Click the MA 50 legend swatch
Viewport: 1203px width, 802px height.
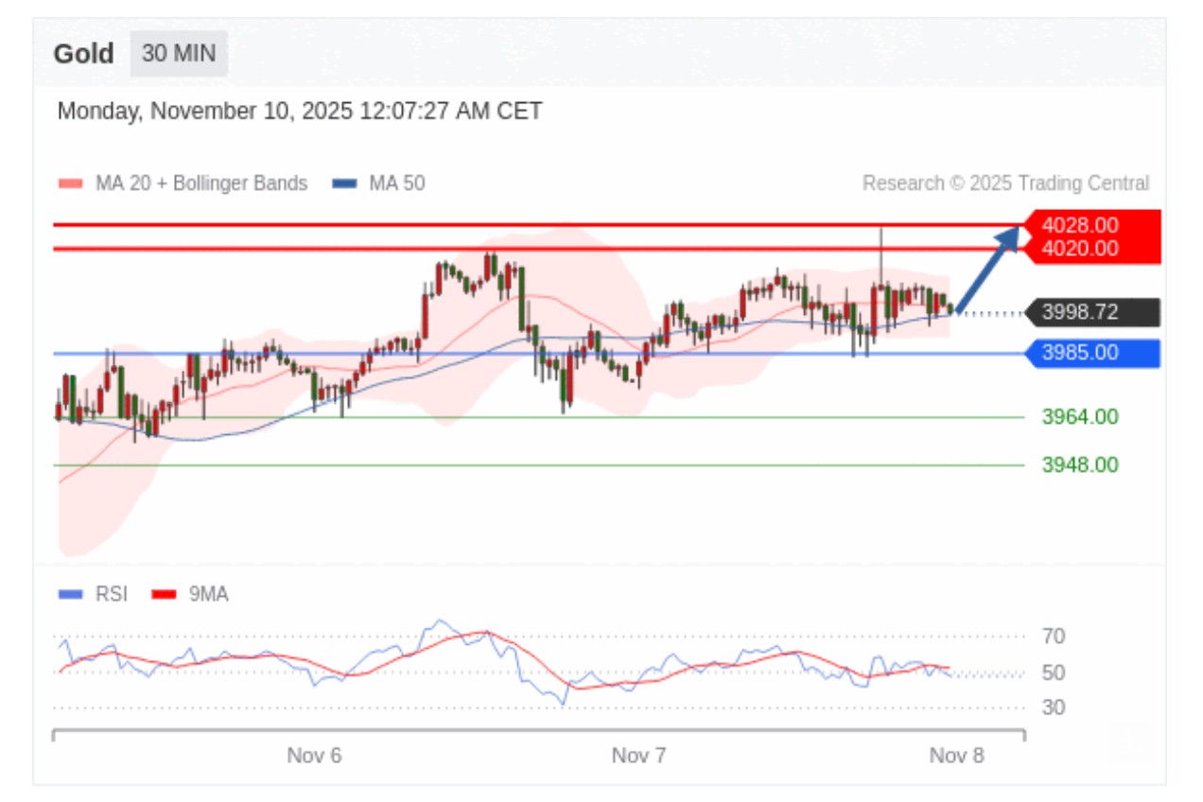344,183
